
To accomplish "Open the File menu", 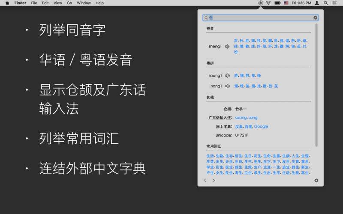I will tap(34, 3).
